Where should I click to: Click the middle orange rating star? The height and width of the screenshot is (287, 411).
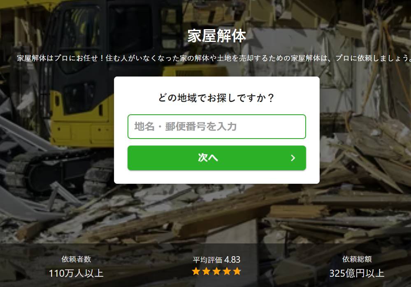click(216, 271)
